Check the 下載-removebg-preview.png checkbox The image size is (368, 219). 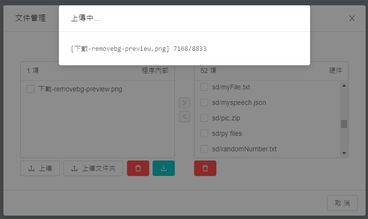pos(30,89)
